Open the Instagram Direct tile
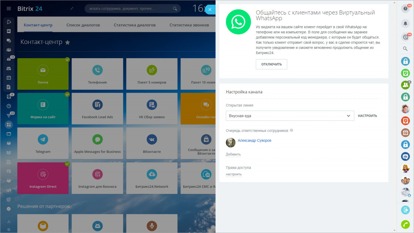The height and width of the screenshot is (233, 414). (43, 178)
